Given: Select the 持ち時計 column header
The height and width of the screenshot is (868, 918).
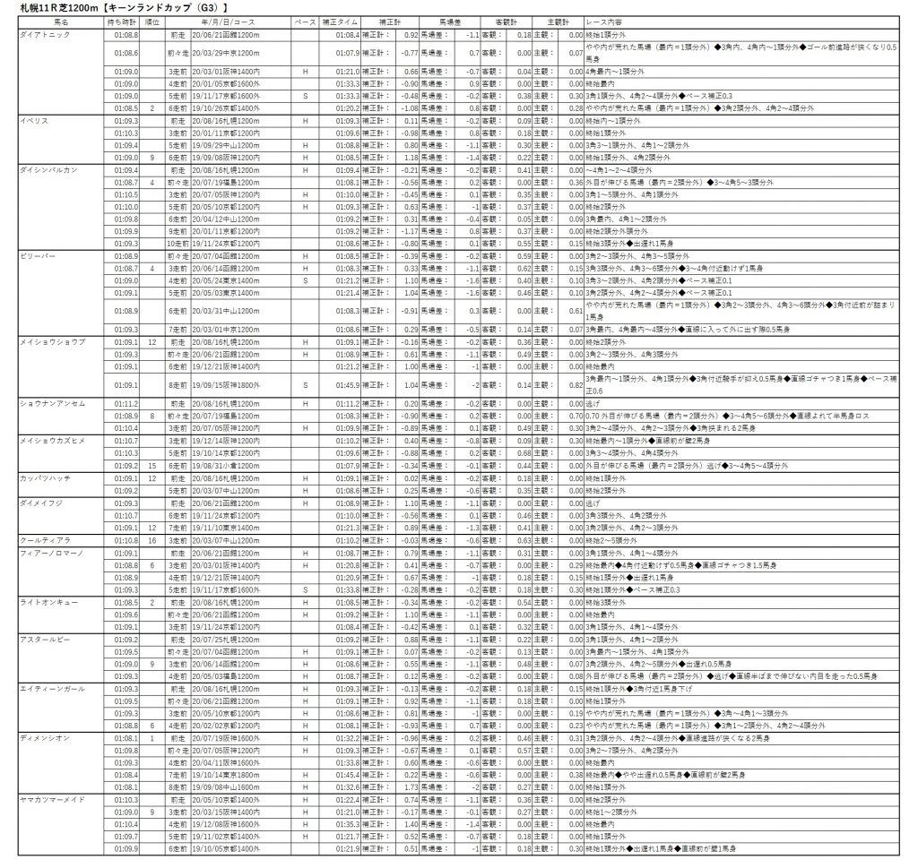Looking at the screenshot, I should (x=122, y=21).
